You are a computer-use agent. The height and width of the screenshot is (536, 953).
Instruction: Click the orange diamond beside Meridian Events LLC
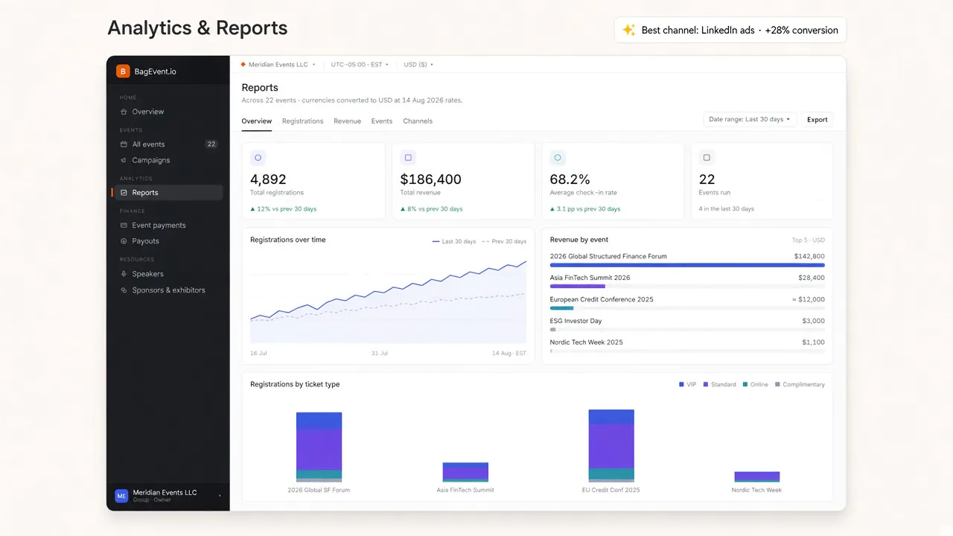(243, 65)
